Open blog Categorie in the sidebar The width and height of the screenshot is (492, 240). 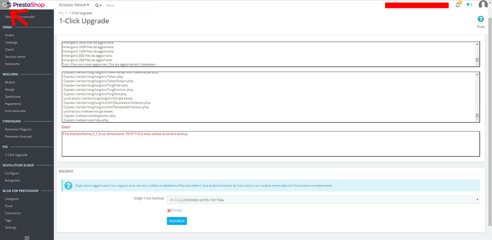(12, 199)
